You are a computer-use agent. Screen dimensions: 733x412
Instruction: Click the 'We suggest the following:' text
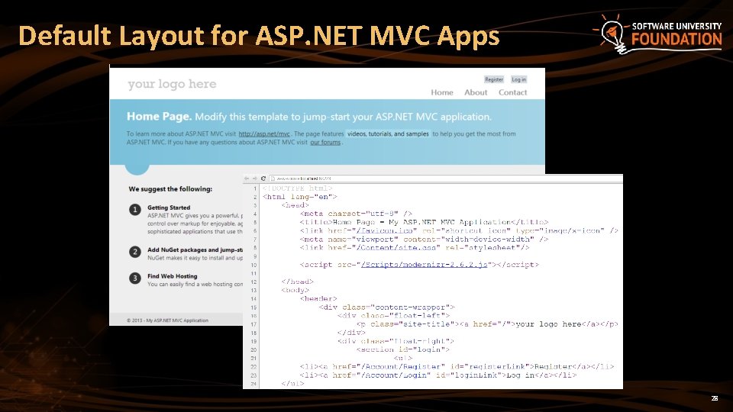170,189
